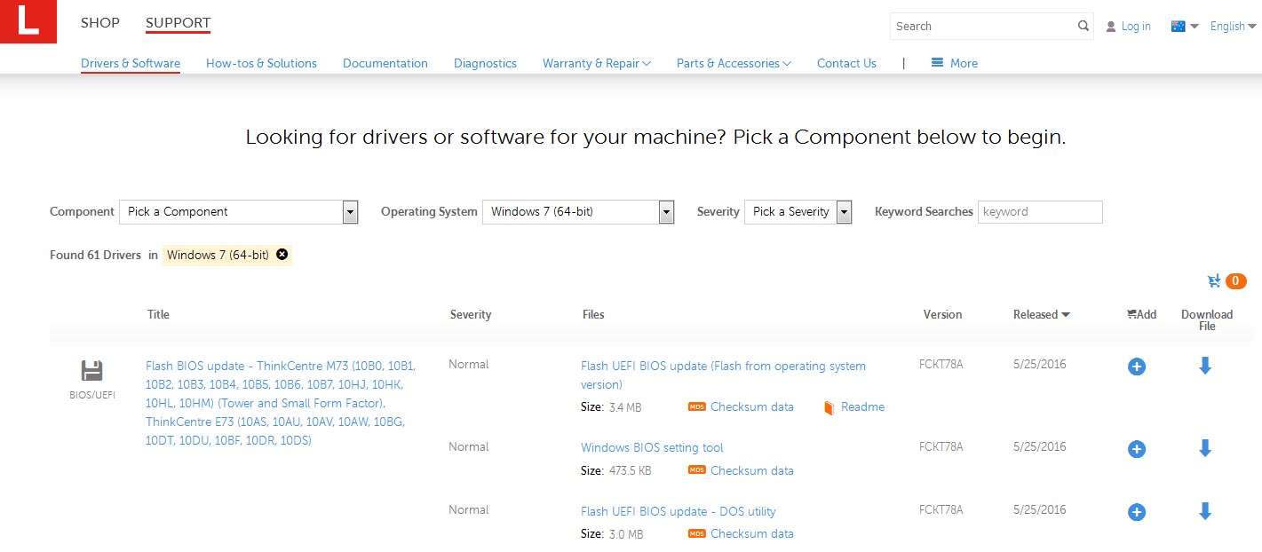Click the Title column header
The image size is (1262, 552).
(158, 314)
